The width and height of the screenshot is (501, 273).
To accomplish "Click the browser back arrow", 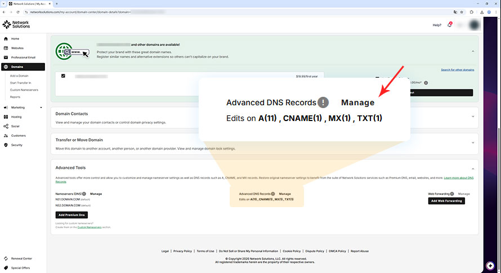I will click(x=4, y=12).
